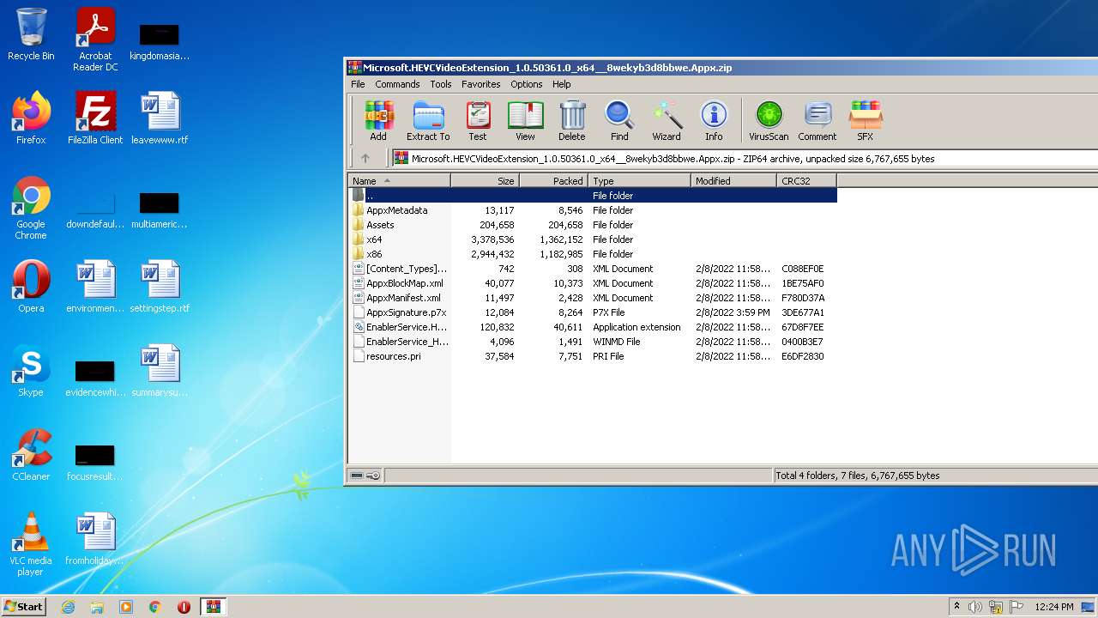Click Chrome icon in taskbar
1098x618 pixels.
(x=155, y=607)
